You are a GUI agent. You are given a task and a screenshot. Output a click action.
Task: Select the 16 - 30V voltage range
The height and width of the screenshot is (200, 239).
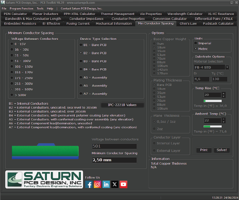click(20, 49)
